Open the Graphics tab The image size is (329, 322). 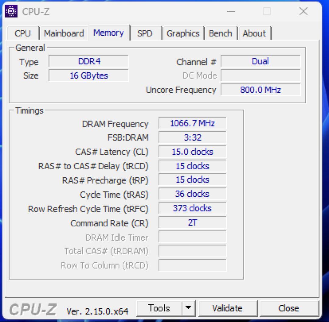pyautogui.click(x=183, y=33)
